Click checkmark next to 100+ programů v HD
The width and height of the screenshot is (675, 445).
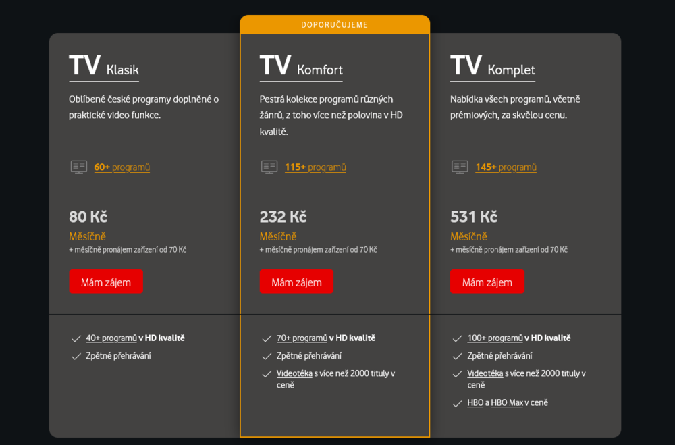click(x=457, y=338)
